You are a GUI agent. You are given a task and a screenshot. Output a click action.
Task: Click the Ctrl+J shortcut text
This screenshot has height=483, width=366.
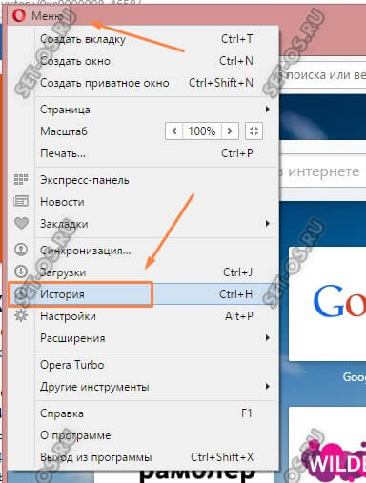[237, 272]
